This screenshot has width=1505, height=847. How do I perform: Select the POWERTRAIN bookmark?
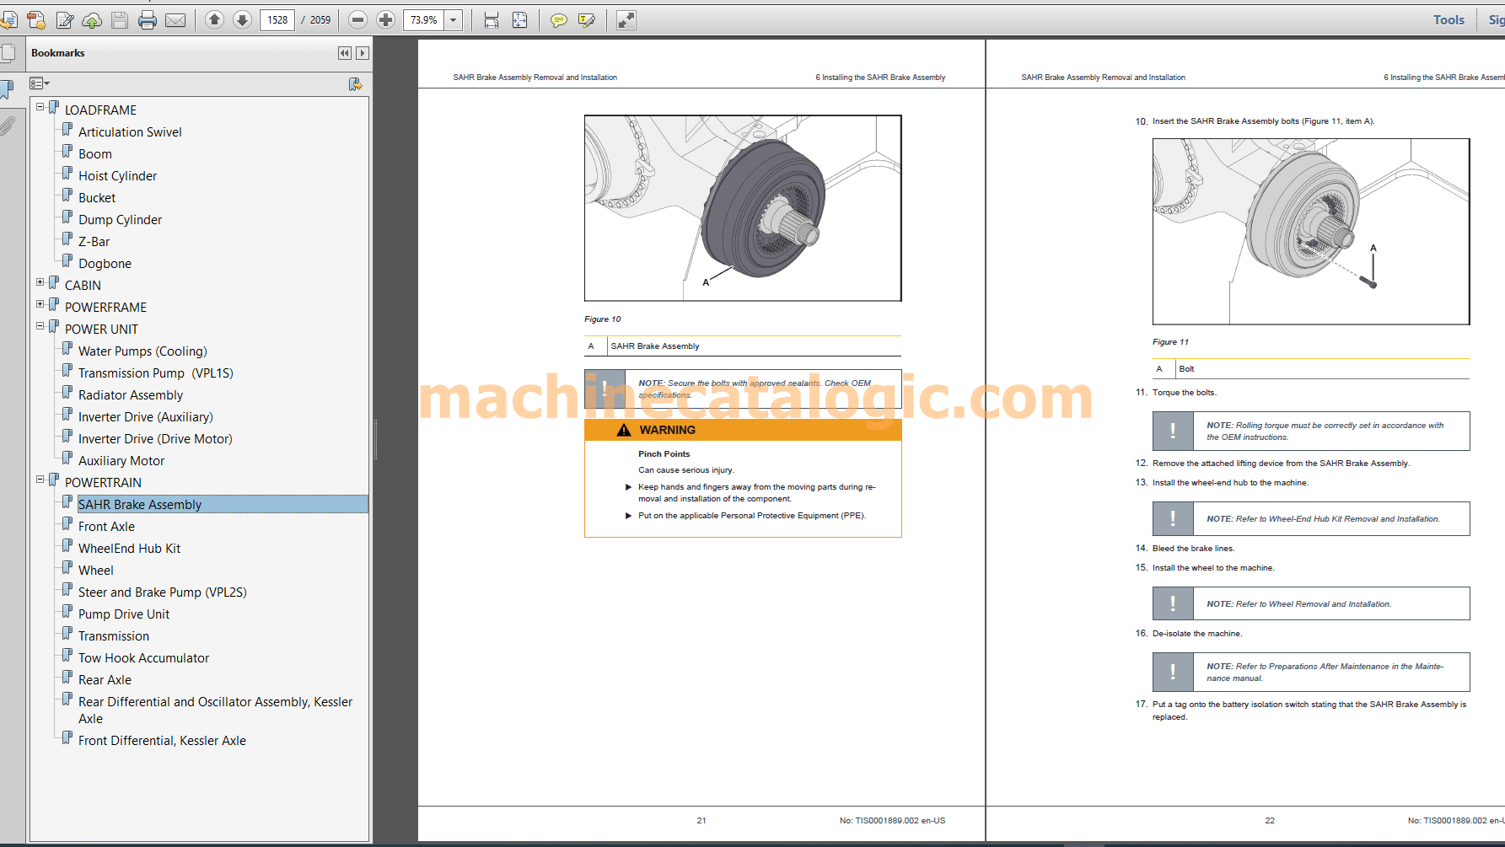point(103,483)
